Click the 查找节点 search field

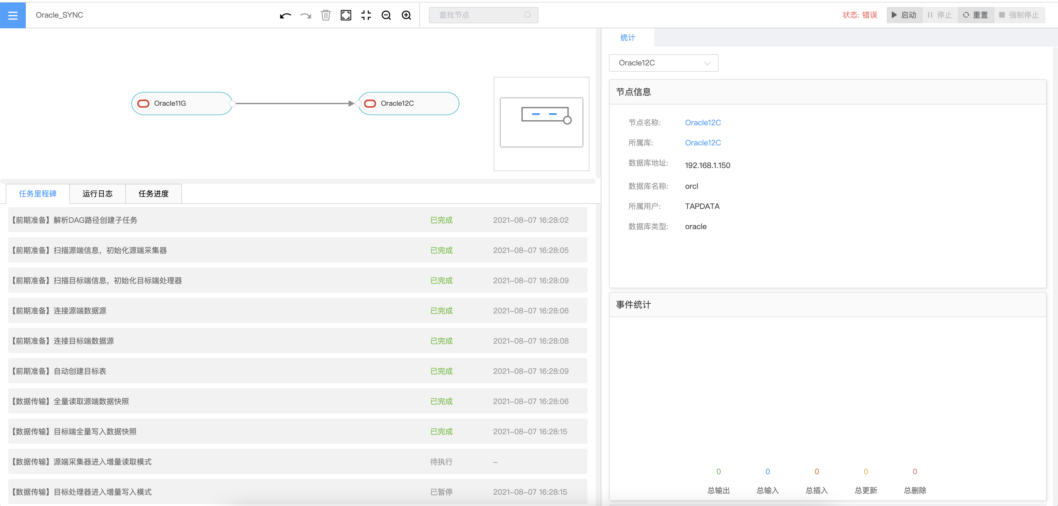coord(479,15)
